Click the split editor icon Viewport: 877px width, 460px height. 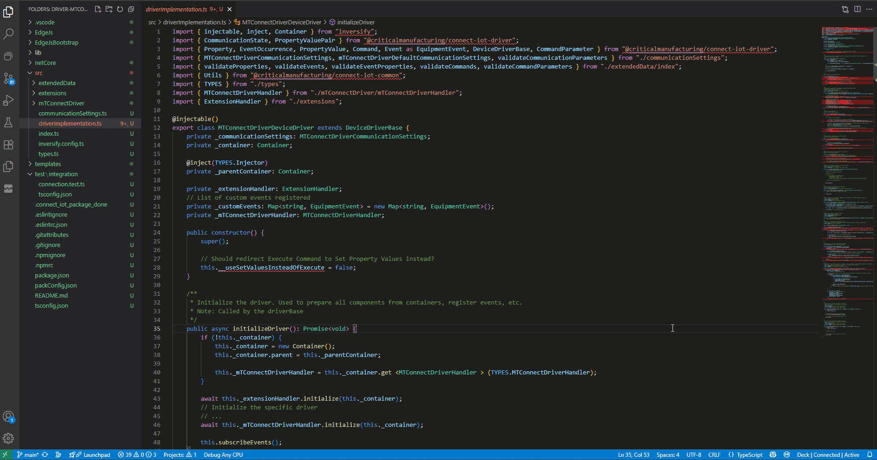(857, 9)
